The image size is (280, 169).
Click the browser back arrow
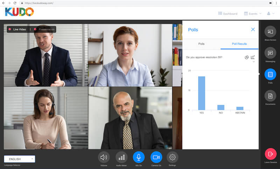tap(3, 3)
